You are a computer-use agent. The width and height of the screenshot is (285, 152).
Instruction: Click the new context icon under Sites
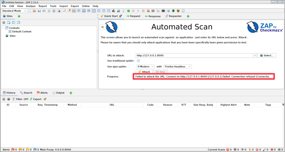tap(9, 23)
